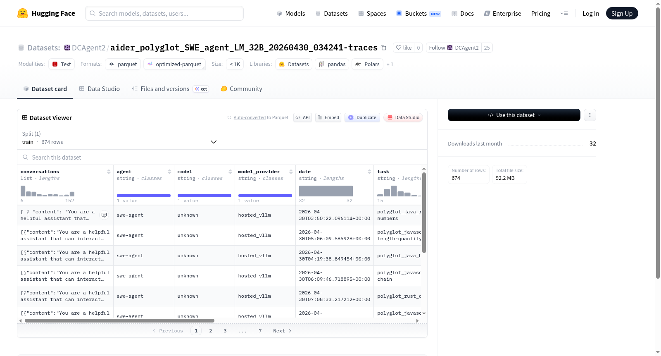Open the Datasets menu item
Screen dimensions: 661x356
click(331, 13)
